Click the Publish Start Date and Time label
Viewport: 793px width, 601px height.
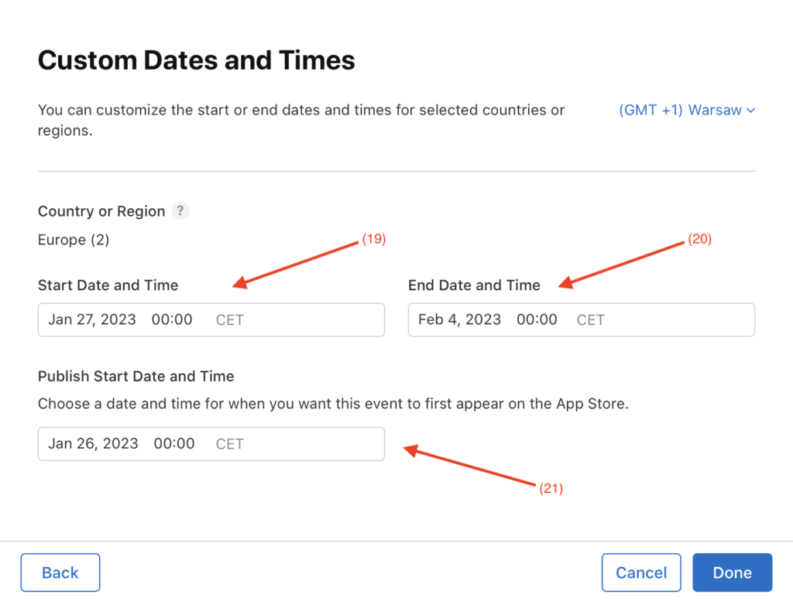136,376
